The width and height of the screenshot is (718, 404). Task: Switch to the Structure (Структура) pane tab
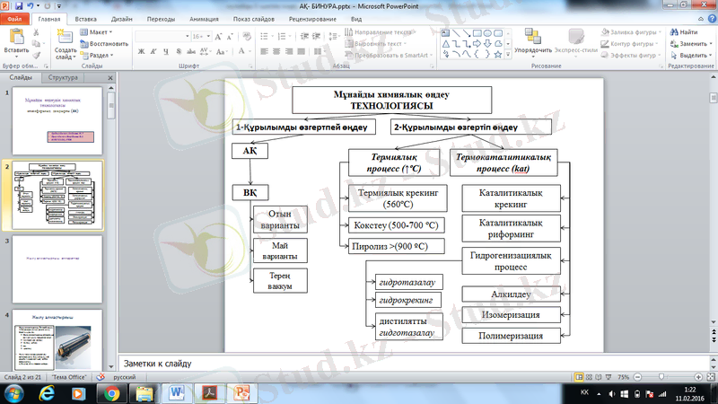coord(65,79)
